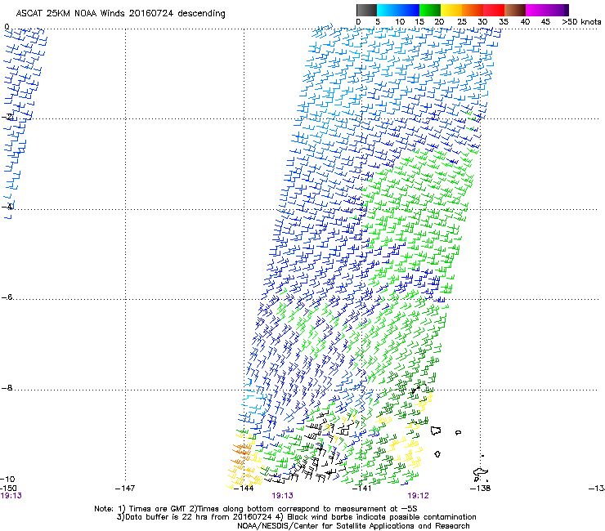The image size is (605, 531).
Task: Select the dark purple 45-50 knots swatch
Action: [558, 10]
